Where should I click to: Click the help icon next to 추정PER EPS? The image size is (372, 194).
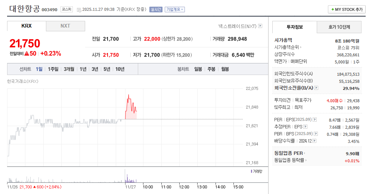click(x=306, y=127)
